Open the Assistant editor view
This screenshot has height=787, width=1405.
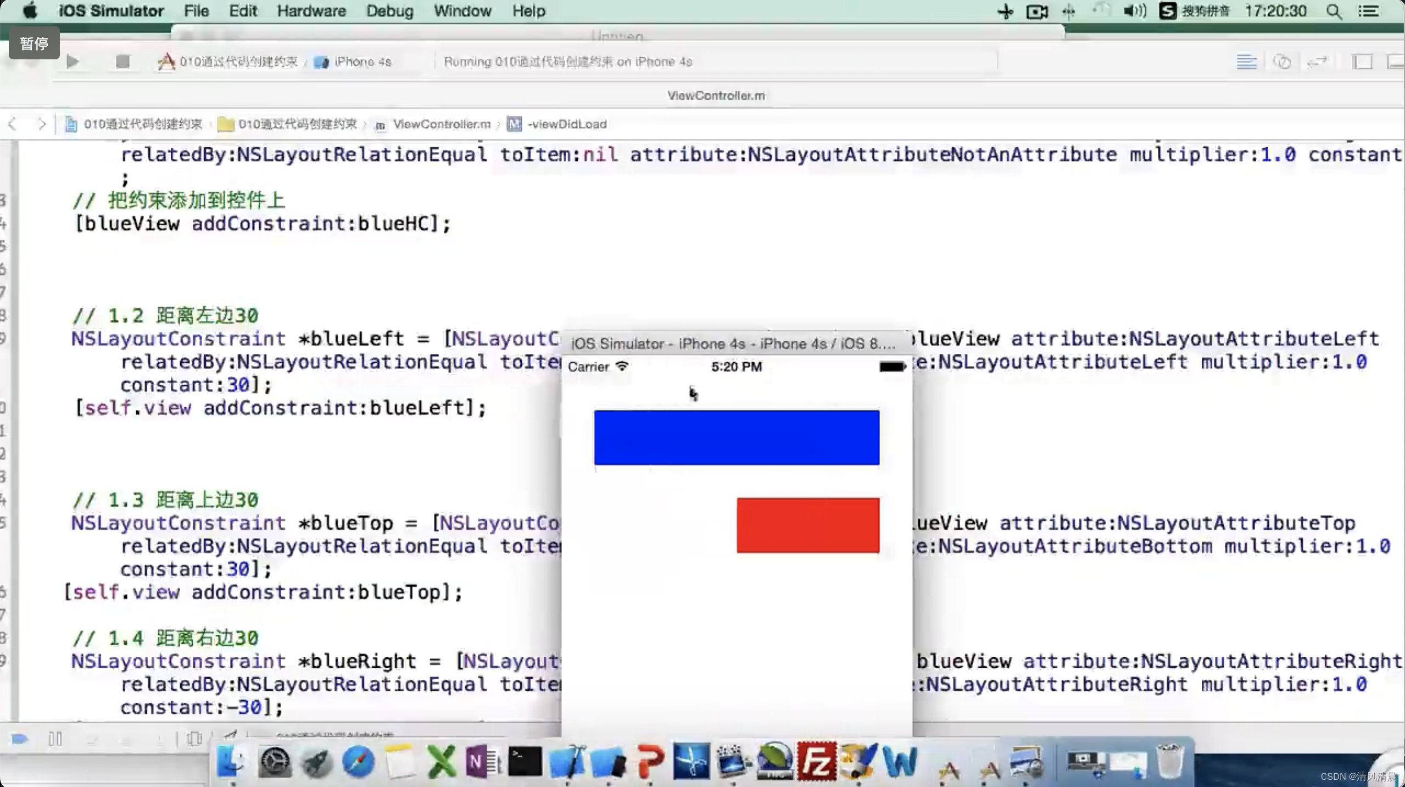[1282, 62]
